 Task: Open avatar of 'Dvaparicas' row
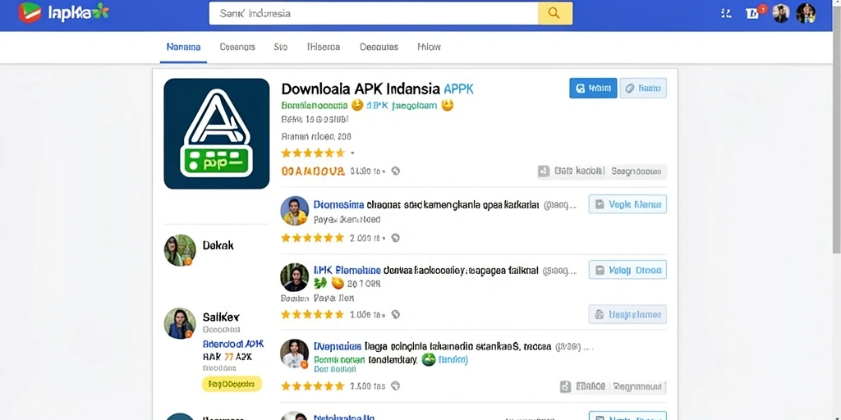coord(295,354)
